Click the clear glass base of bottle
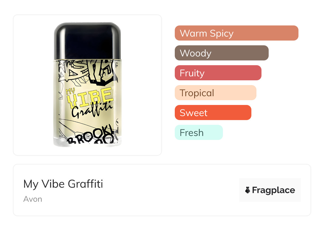This screenshot has height=229, width=324. 88,144
